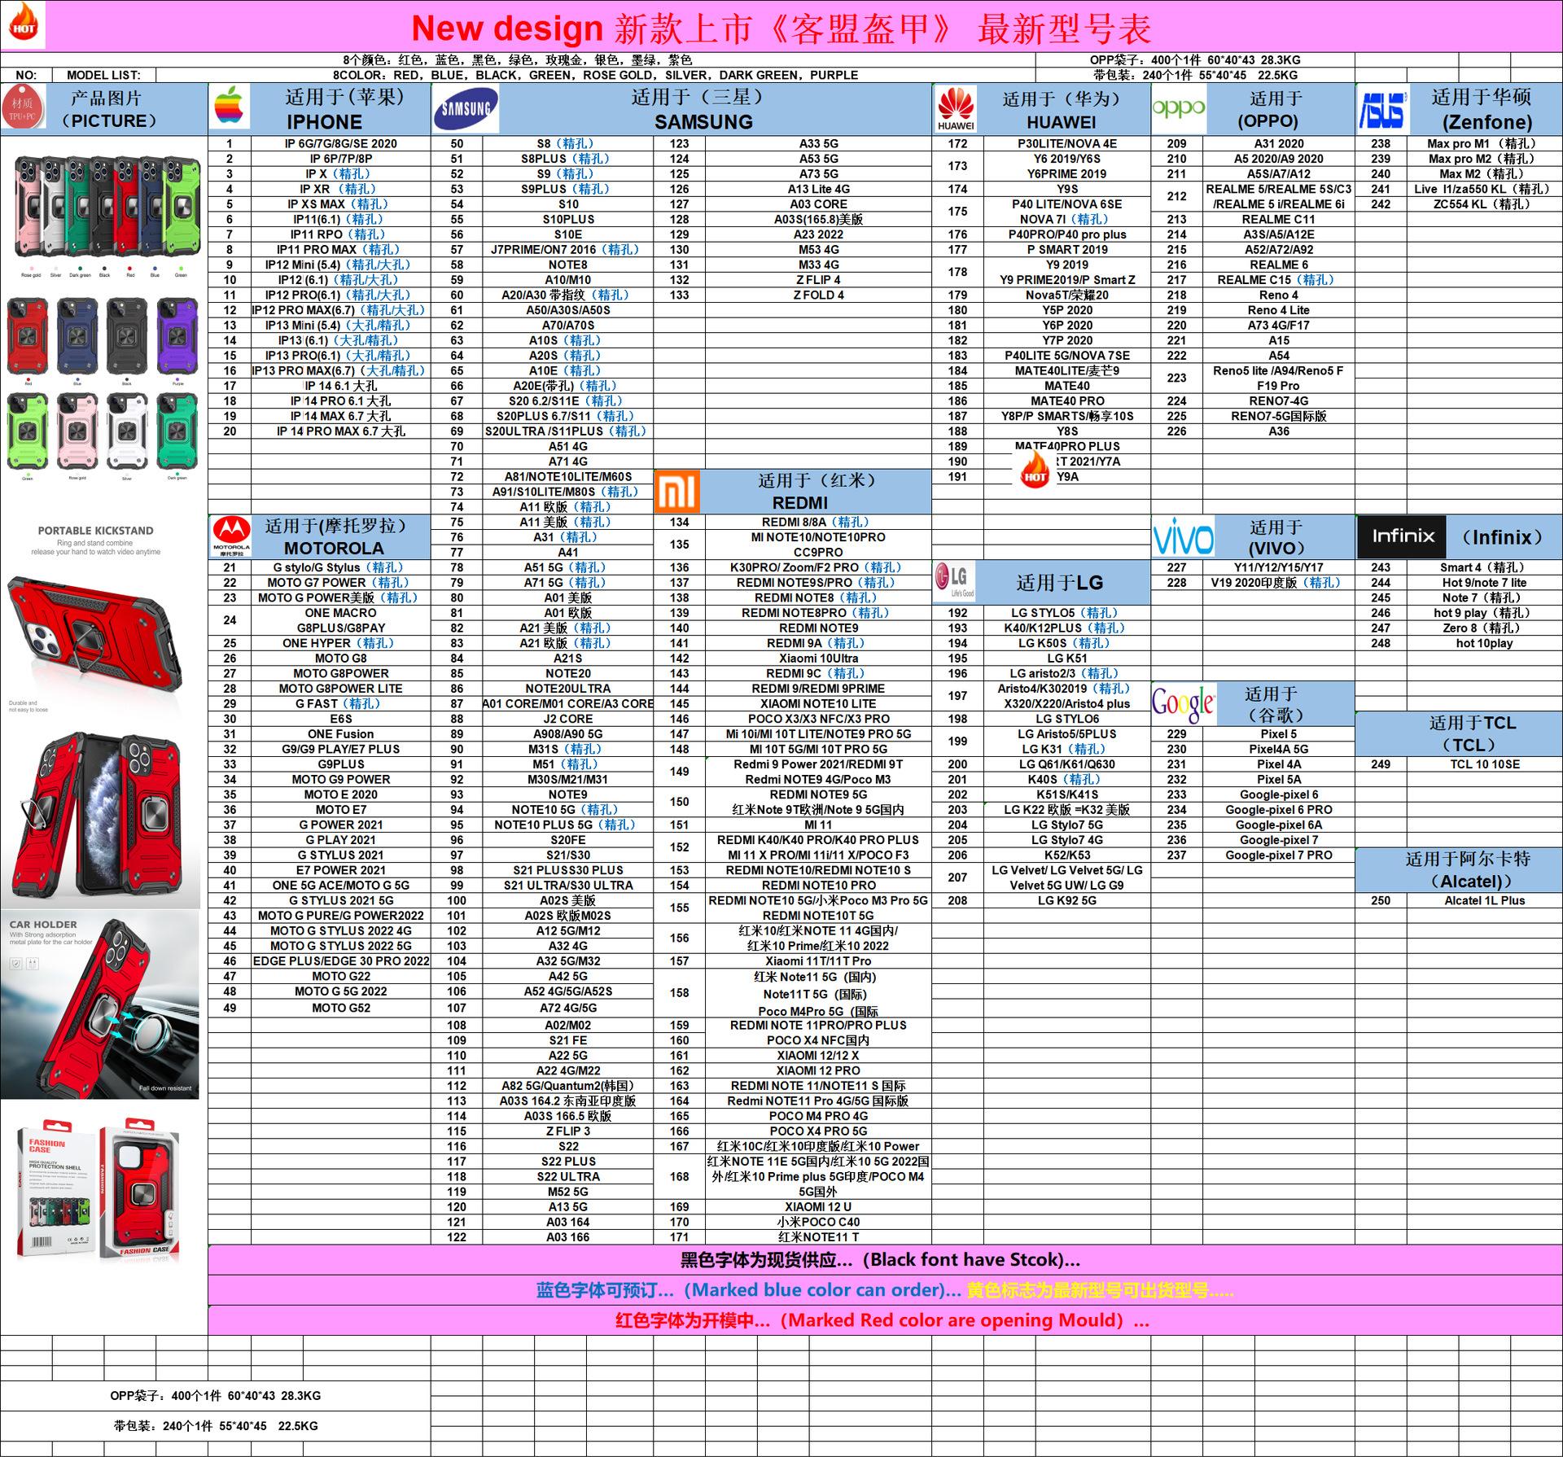Select the "Max pro M1" Zenfone cell

pos(1484,144)
